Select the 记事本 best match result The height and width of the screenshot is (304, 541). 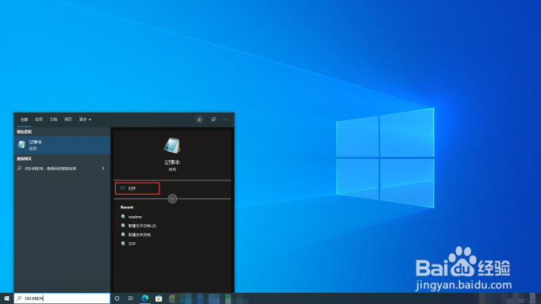[62, 145]
